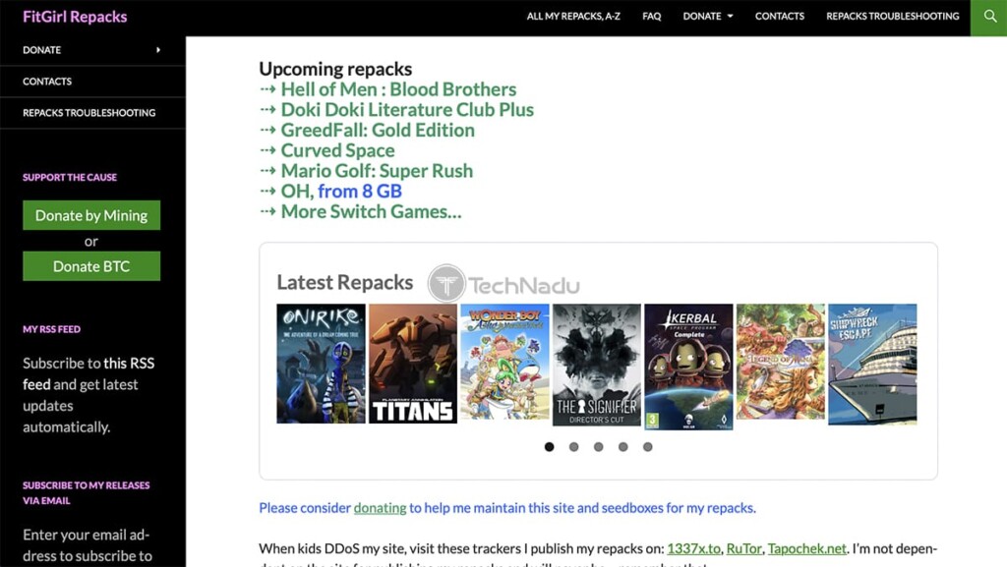Open the Legend of Mana cover
The height and width of the screenshot is (567, 1007).
tap(780, 362)
